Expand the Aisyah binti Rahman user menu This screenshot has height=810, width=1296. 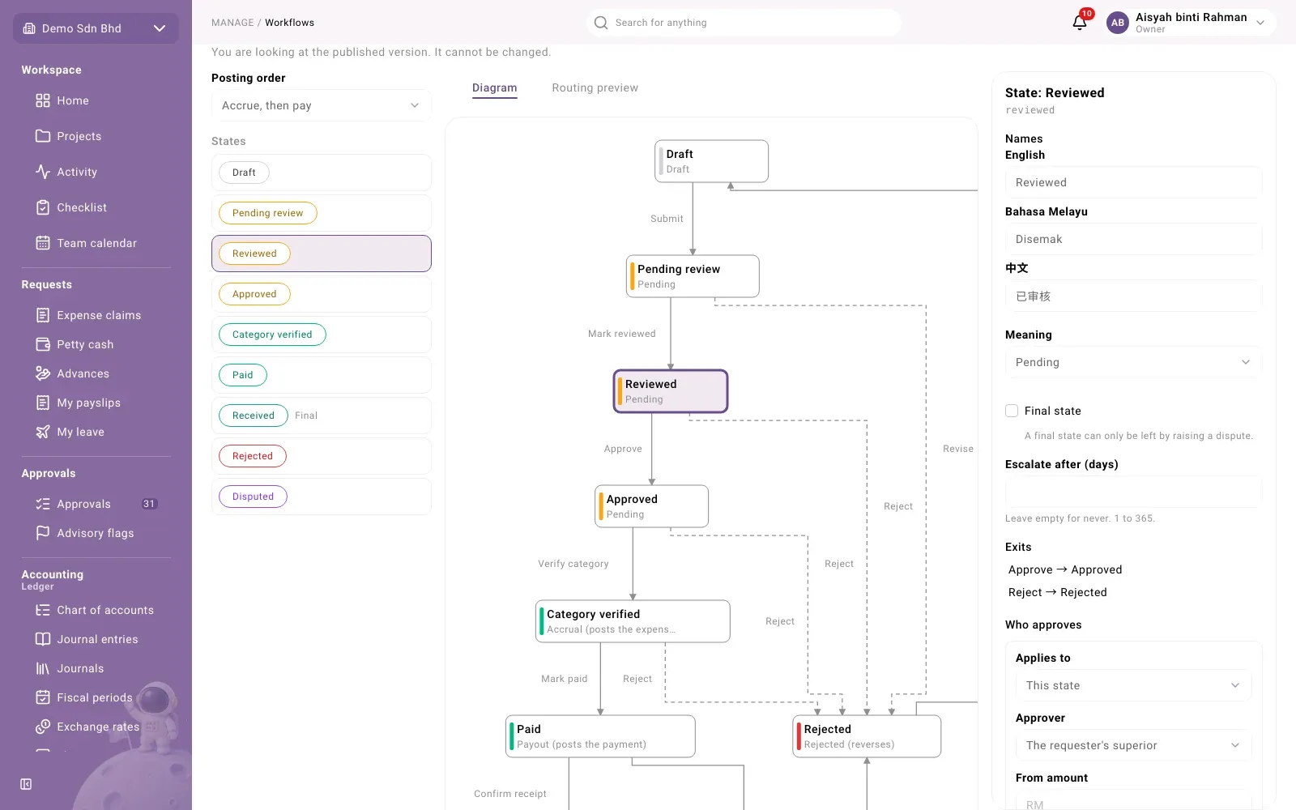point(1191,23)
